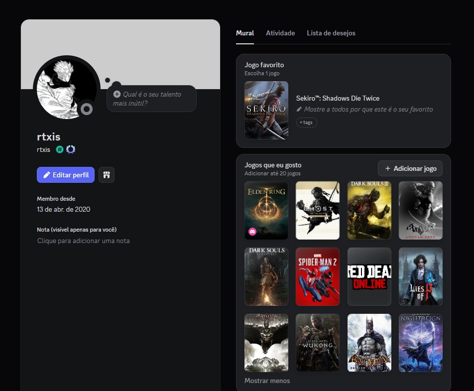The image size is (474, 391).
Task: Click the pink Discord icon on Elden Ring cover
Action: click(252, 232)
